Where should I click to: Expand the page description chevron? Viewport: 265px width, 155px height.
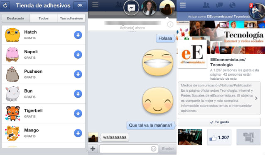coord(256,98)
